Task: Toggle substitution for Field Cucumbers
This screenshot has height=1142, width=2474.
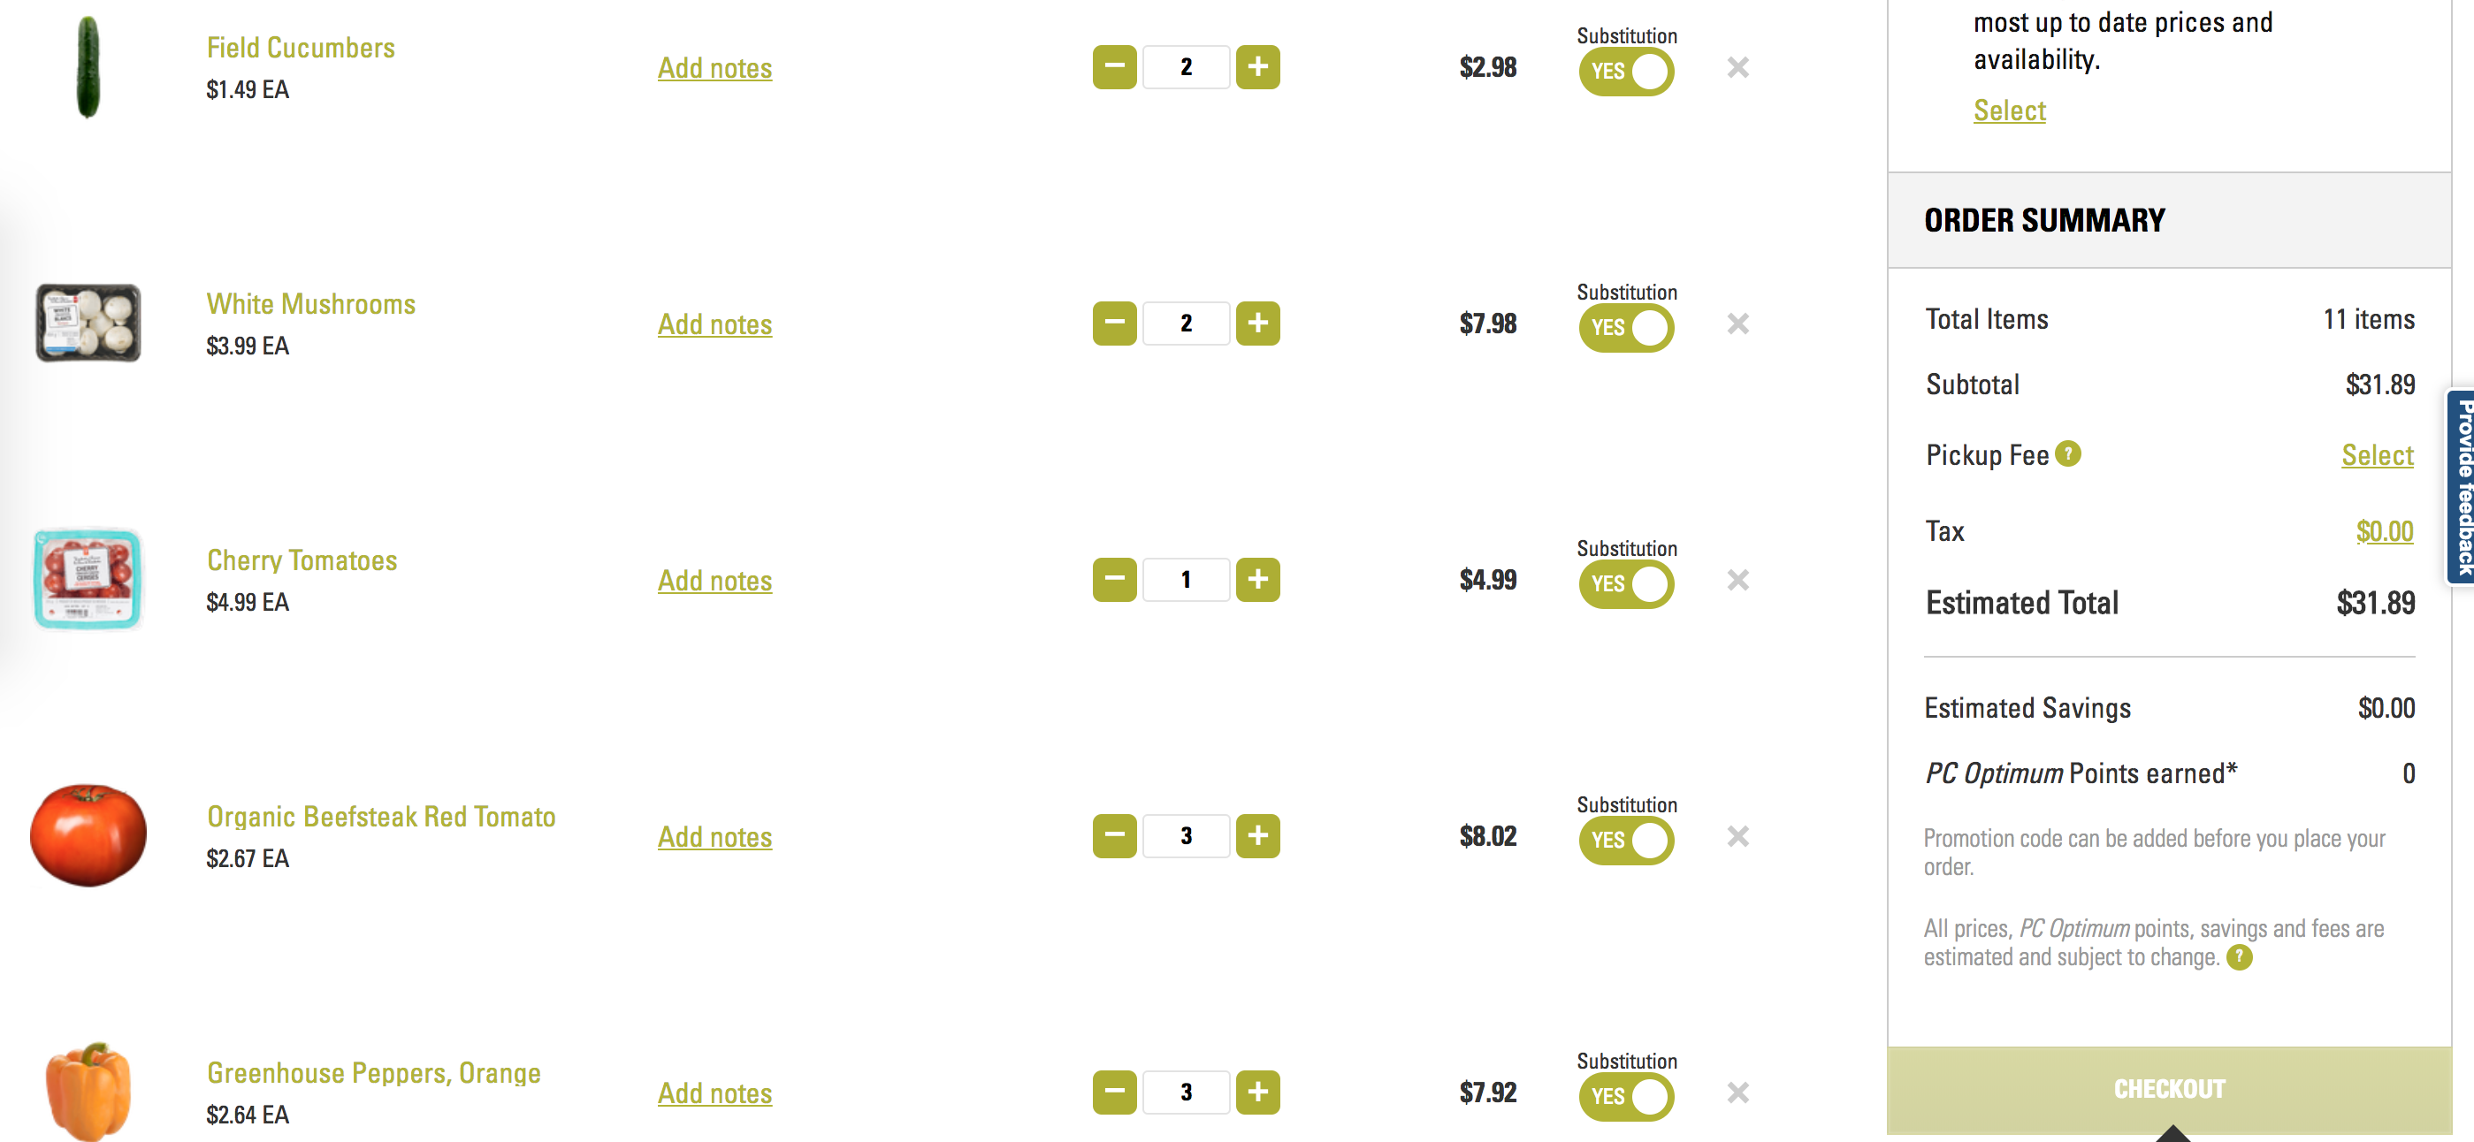Action: coord(1626,72)
